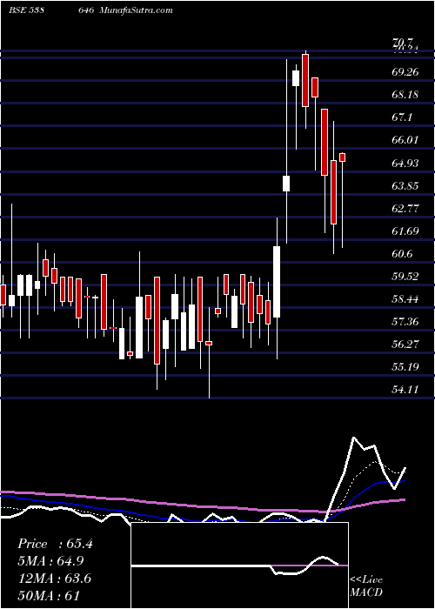Click the MACD inset chart panel

(240, 565)
